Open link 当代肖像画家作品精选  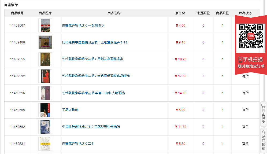(x=96, y=76)
